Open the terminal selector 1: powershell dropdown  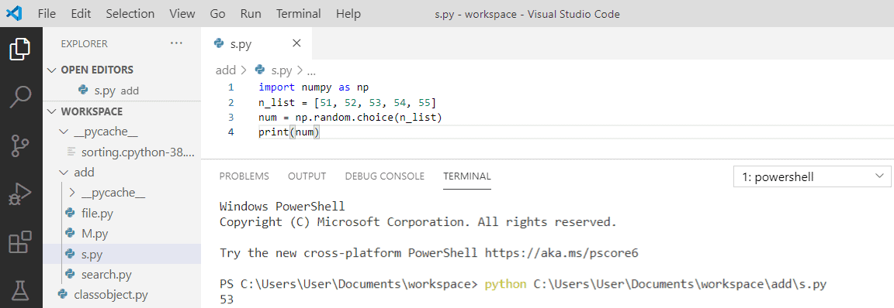coord(812,176)
